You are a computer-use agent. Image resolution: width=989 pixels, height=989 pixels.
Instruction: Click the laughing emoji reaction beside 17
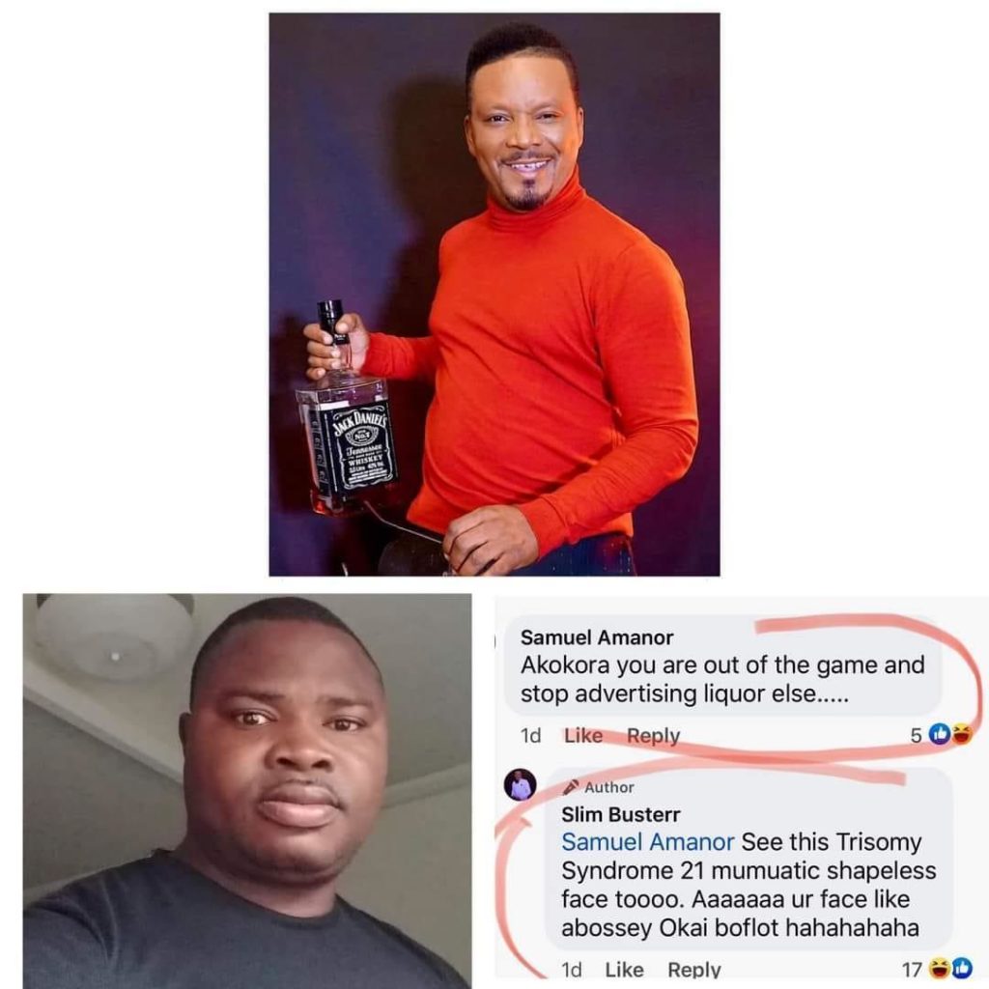[941, 968]
